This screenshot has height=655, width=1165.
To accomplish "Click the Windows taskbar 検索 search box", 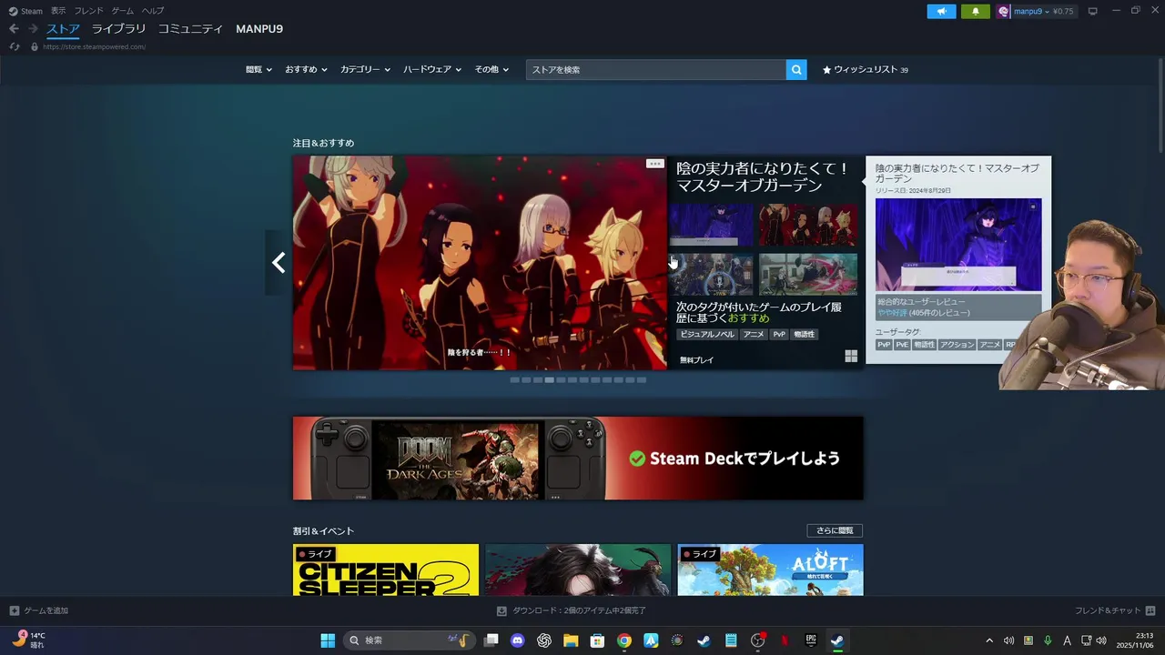I will click(409, 640).
